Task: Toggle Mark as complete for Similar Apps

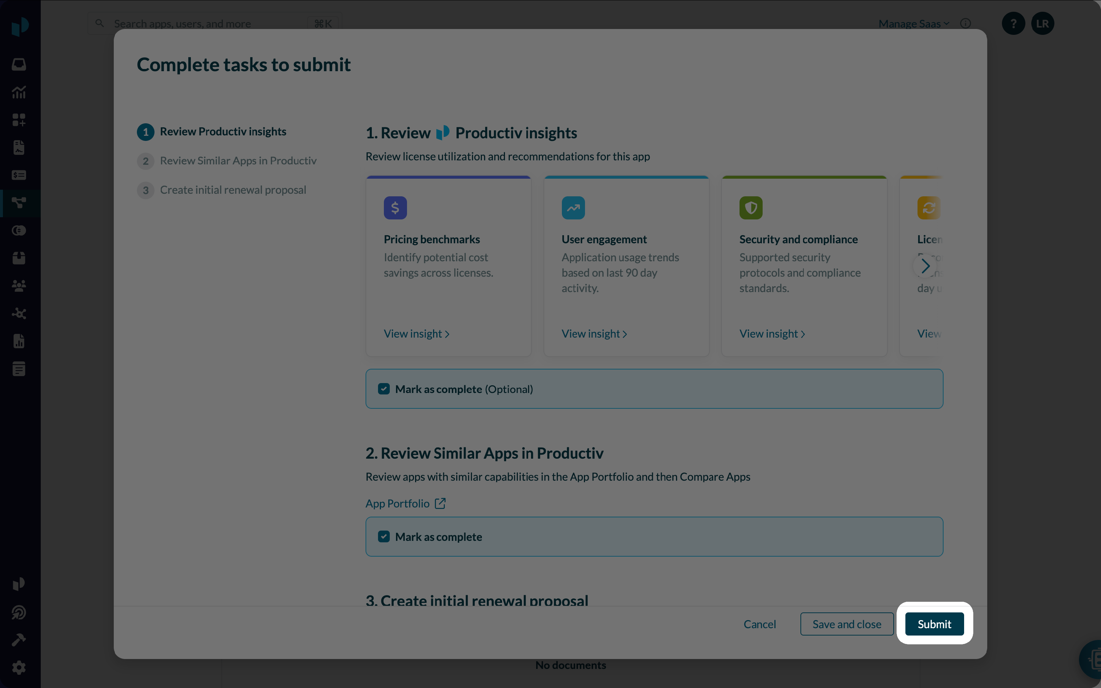Action: click(384, 537)
